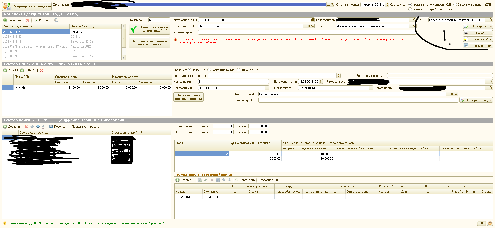Click the Проверить button
Screen dimensions: 495x228
click(476, 26)
